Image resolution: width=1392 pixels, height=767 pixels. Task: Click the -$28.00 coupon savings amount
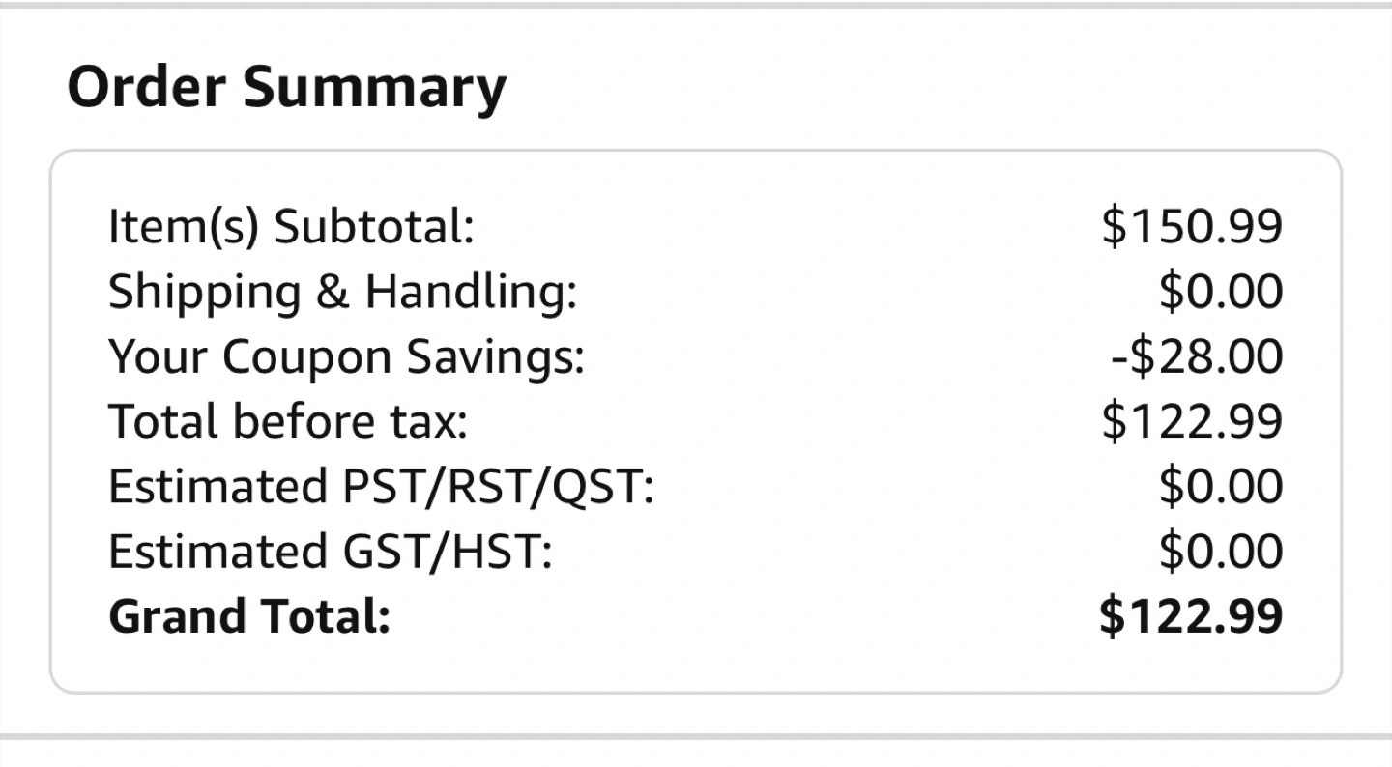[x=1197, y=356]
